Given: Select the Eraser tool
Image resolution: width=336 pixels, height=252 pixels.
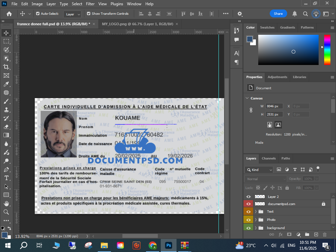Looking at the screenshot, I should (6, 127).
